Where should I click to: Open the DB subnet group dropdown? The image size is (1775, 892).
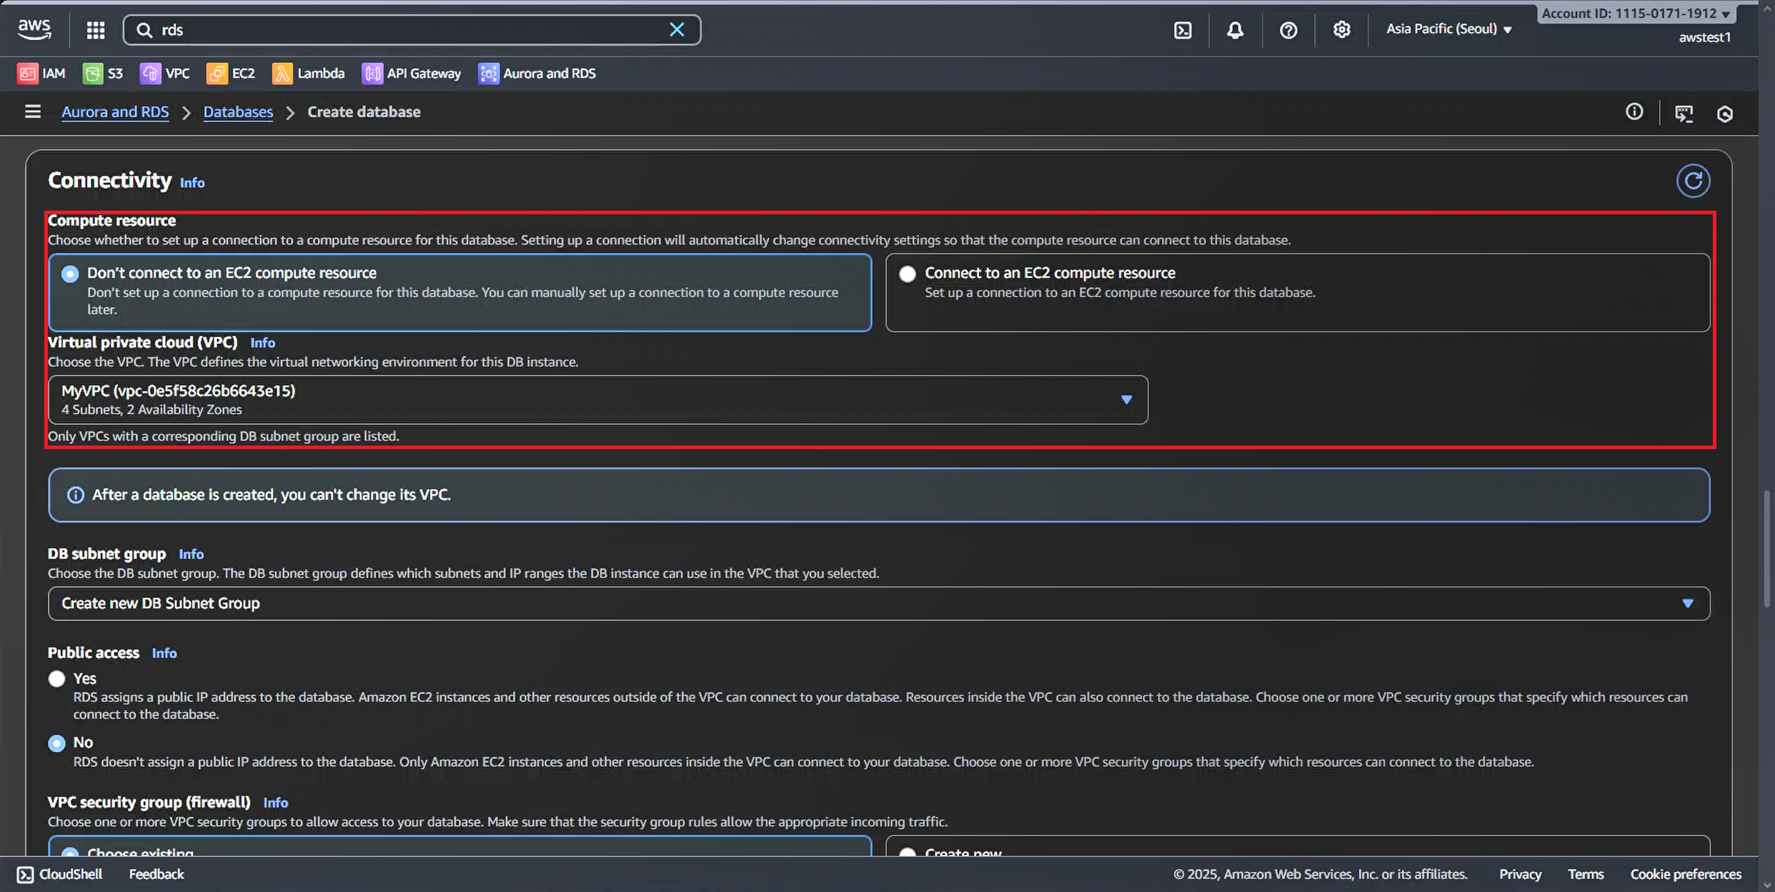(x=878, y=603)
